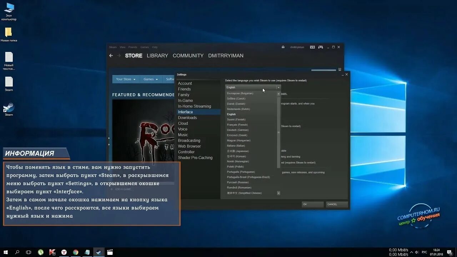The image size is (457, 257).
Task: Open Kaspersky icon on taskbar
Action: [52, 252]
